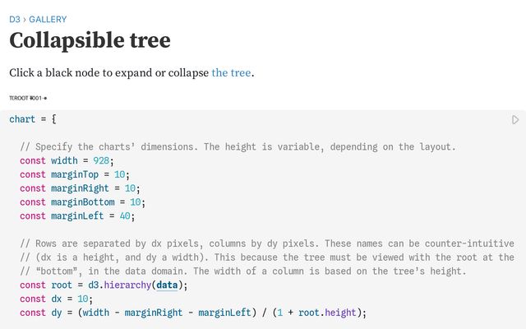Click the marginRight declaration name

80,188
